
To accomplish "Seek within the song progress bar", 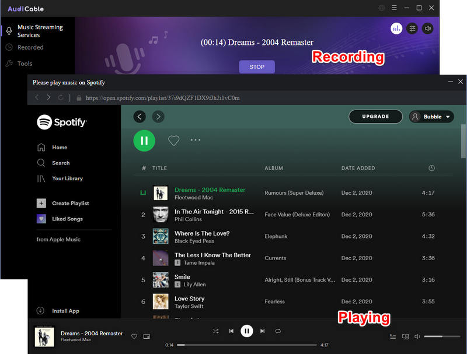I will [x=246, y=345].
